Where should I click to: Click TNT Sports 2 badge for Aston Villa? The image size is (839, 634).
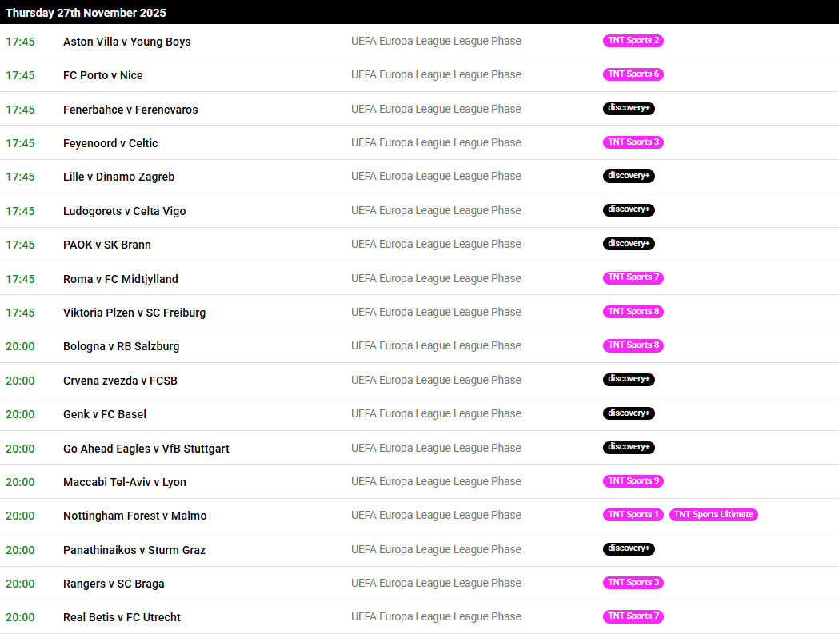633,41
